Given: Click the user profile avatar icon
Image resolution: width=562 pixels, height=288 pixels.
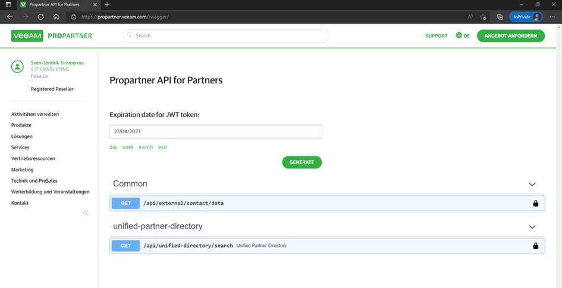Looking at the screenshot, I should pos(18,67).
